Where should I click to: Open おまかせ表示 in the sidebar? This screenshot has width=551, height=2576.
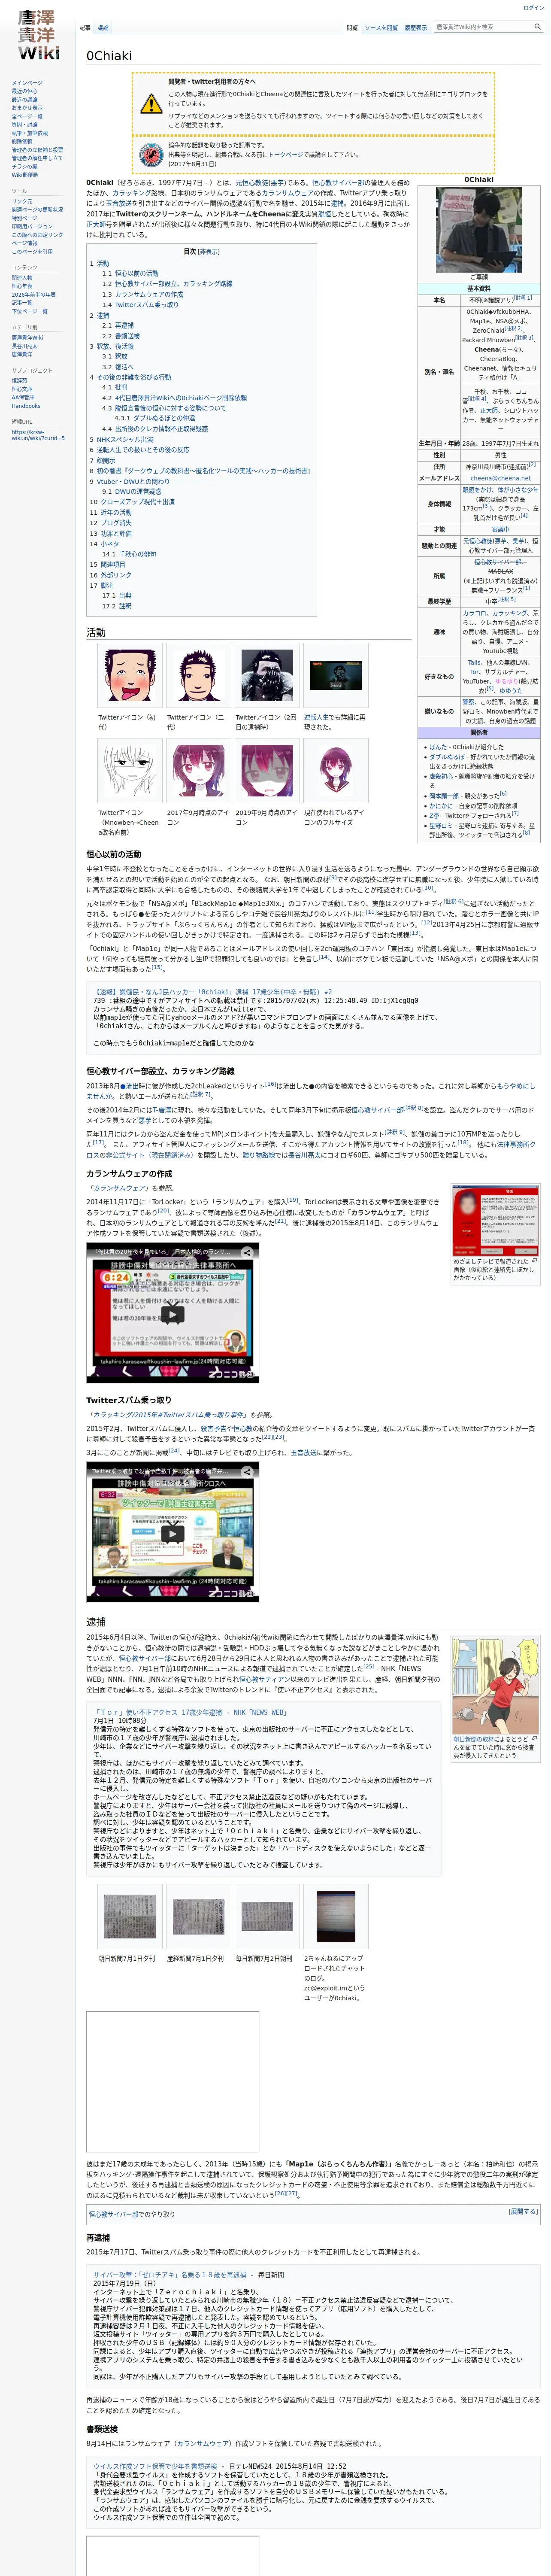tap(27, 108)
